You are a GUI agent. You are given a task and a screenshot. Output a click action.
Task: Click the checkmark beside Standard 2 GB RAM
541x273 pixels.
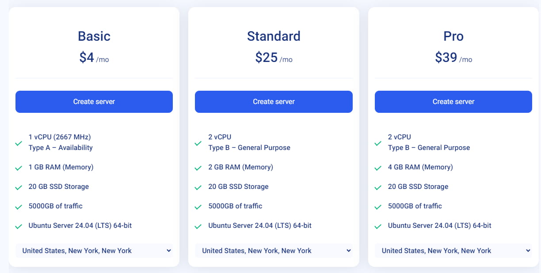(198, 168)
